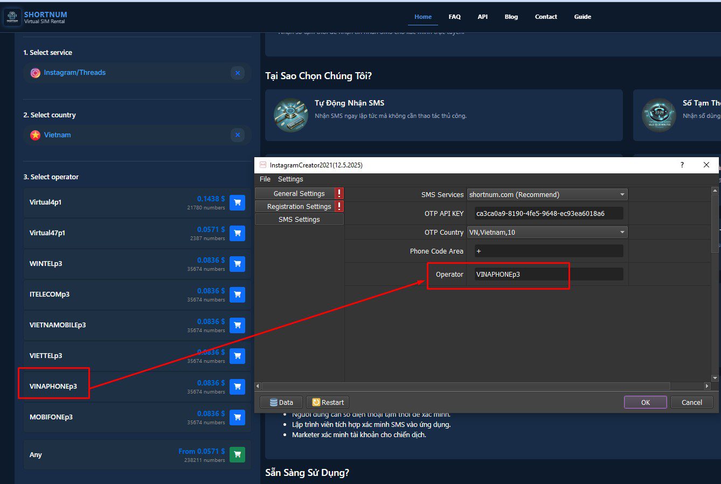Image resolution: width=721 pixels, height=484 pixels.
Task: Select the Virtual4p1 operator row
Action: [137, 202]
